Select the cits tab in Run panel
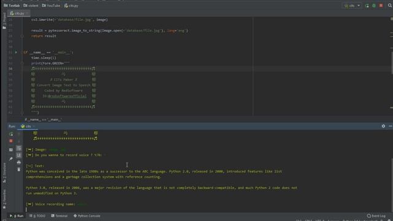 coord(28,126)
